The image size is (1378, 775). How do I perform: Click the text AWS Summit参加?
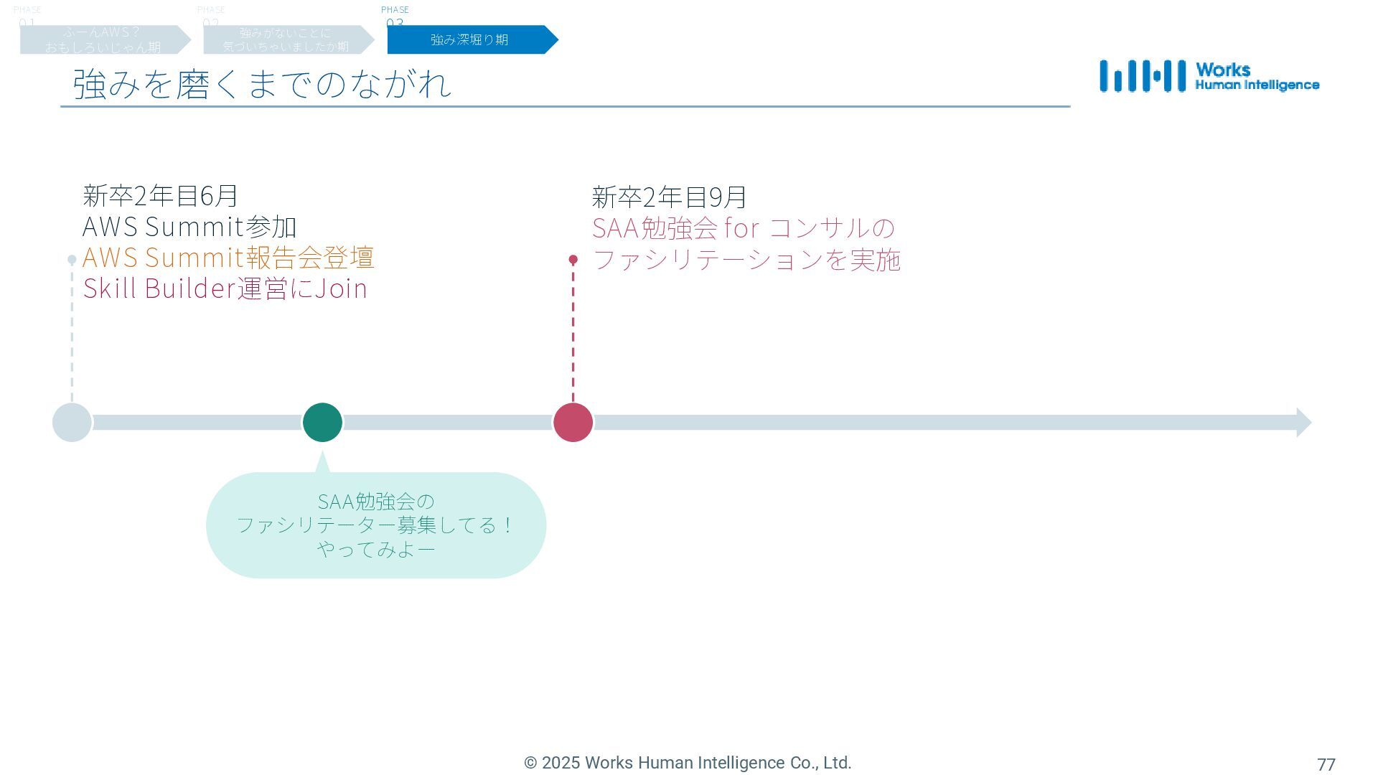189,227
